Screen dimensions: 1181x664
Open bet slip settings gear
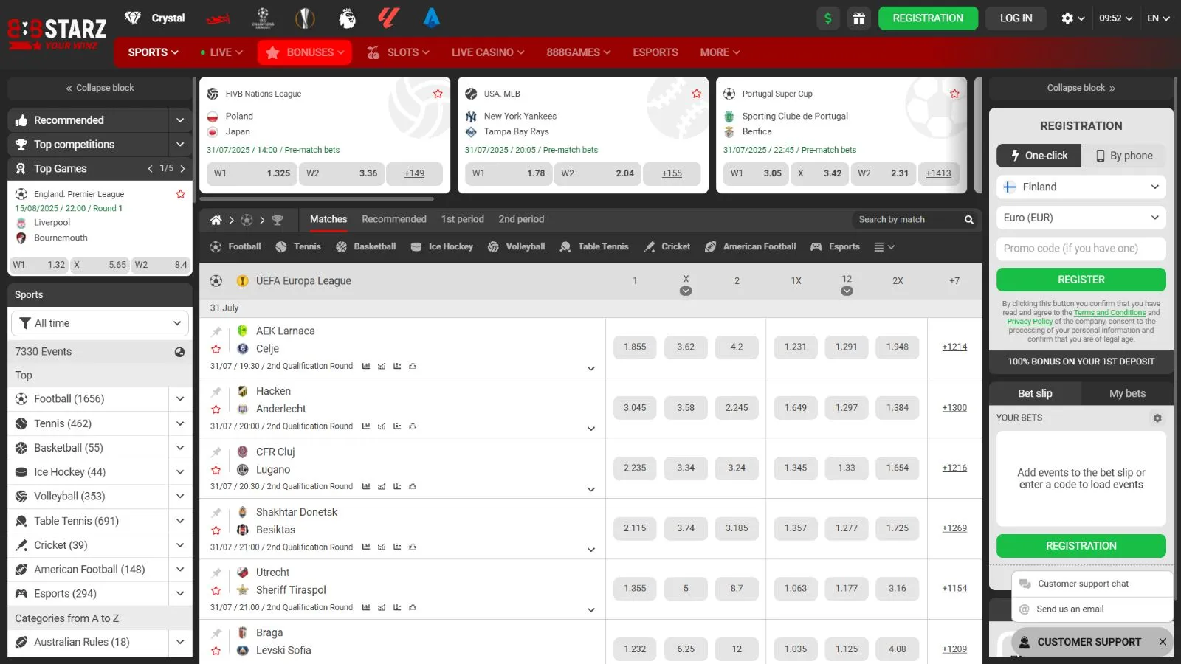pos(1157,418)
